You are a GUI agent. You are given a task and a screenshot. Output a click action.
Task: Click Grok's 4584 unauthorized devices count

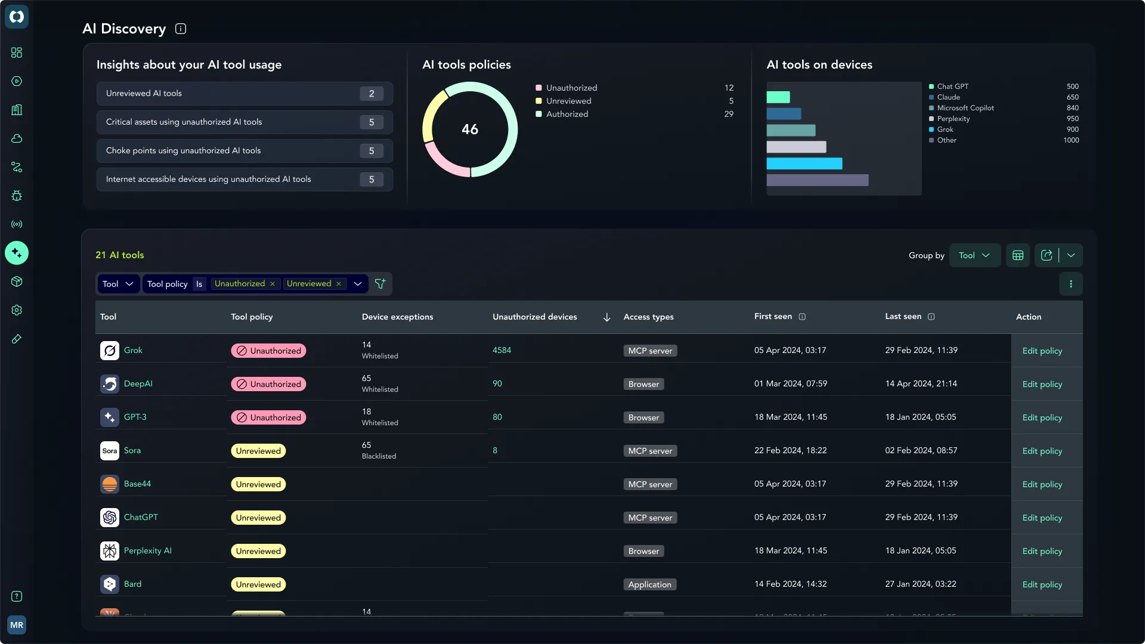pyautogui.click(x=502, y=350)
